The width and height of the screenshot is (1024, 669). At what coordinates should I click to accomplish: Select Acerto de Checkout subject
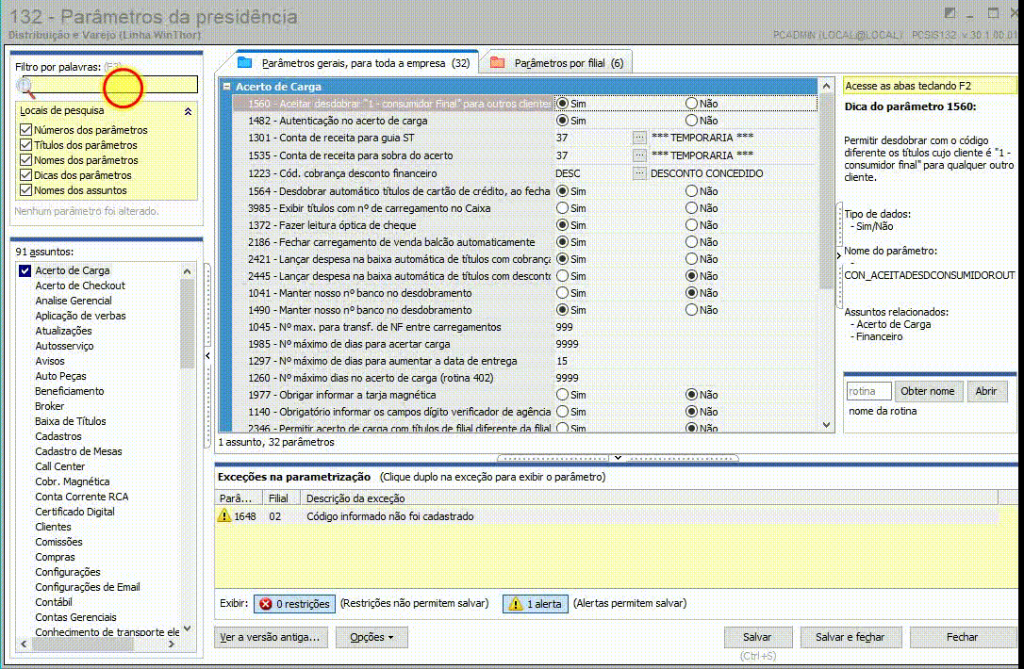[80, 286]
